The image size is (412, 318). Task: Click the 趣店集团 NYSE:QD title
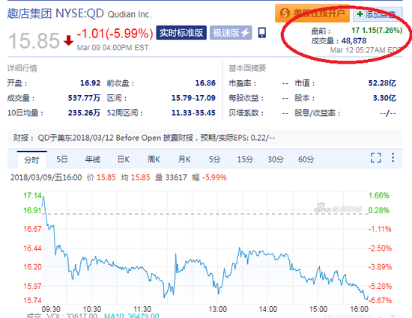point(55,13)
